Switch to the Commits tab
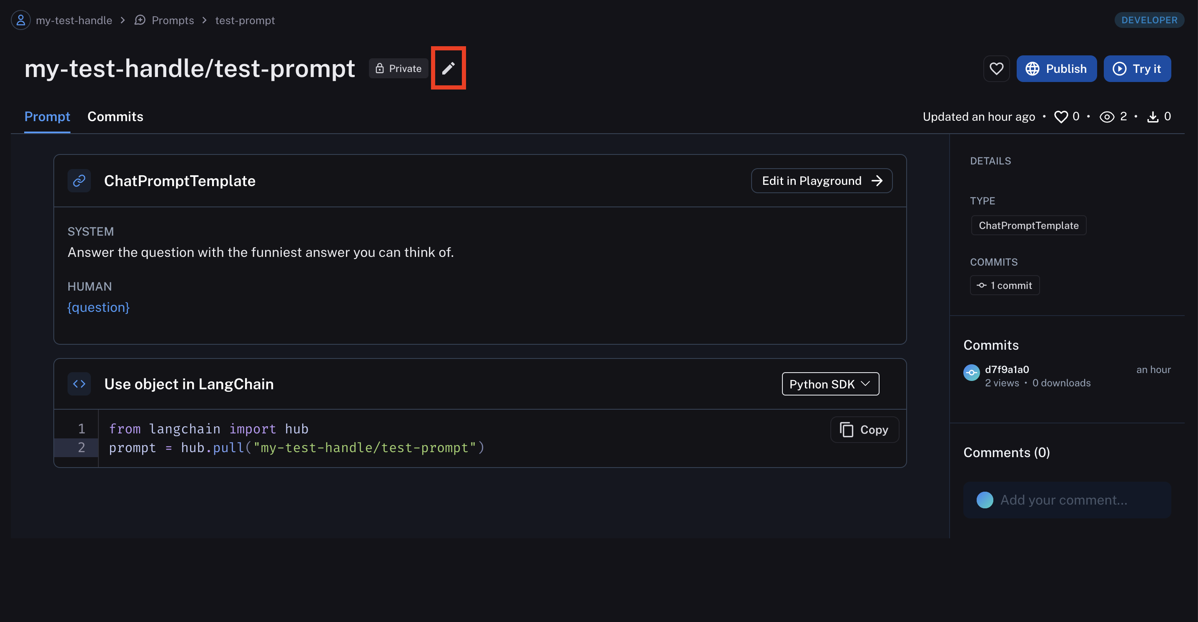Viewport: 1198px width, 622px height. pyautogui.click(x=115, y=117)
